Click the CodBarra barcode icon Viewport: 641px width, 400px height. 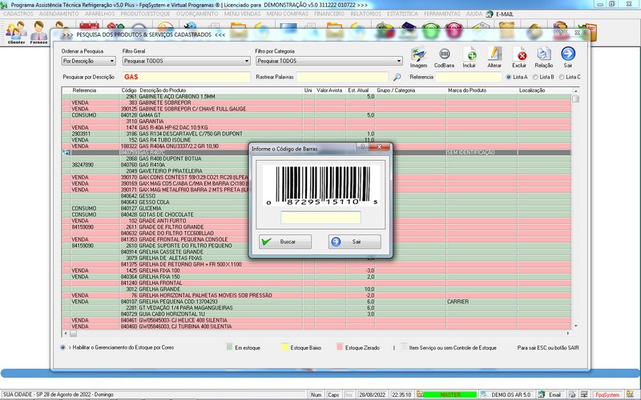click(444, 54)
